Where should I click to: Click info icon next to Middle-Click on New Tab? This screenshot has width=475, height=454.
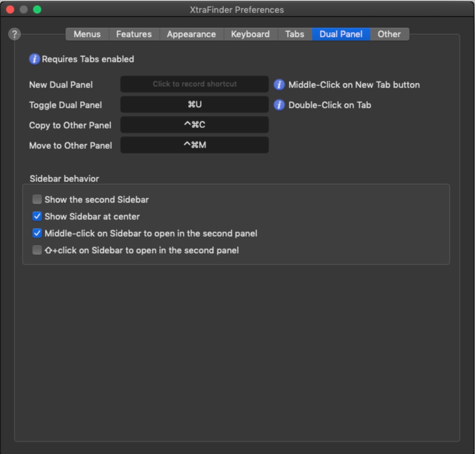(x=279, y=85)
